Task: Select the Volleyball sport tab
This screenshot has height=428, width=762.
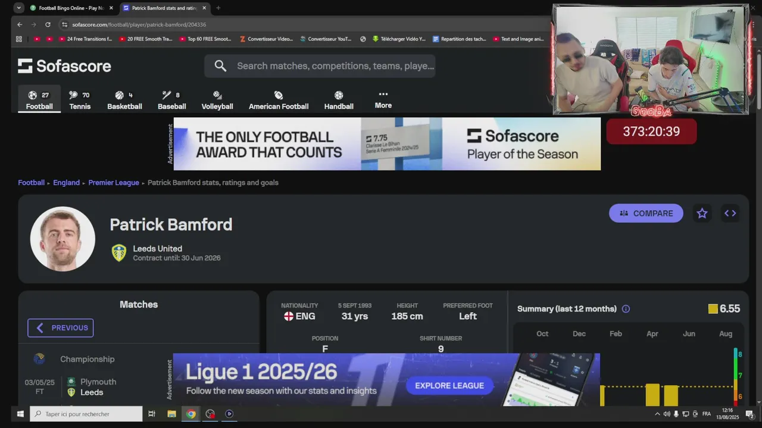Action: (x=217, y=100)
